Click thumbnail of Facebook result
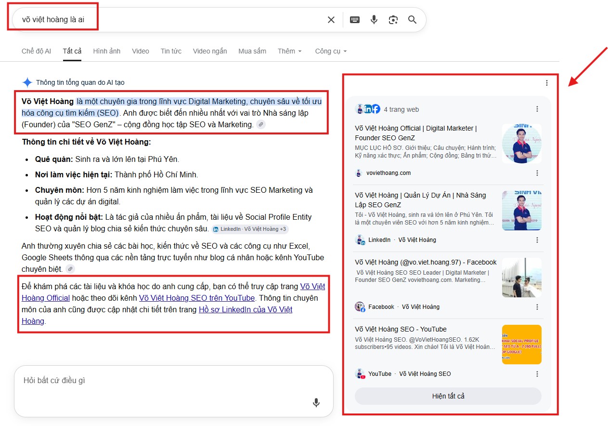The width and height of the screenshot is (608, 426). (522, 278)
